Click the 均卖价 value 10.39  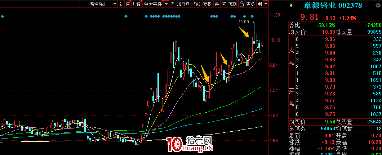(x=329, y=32)
